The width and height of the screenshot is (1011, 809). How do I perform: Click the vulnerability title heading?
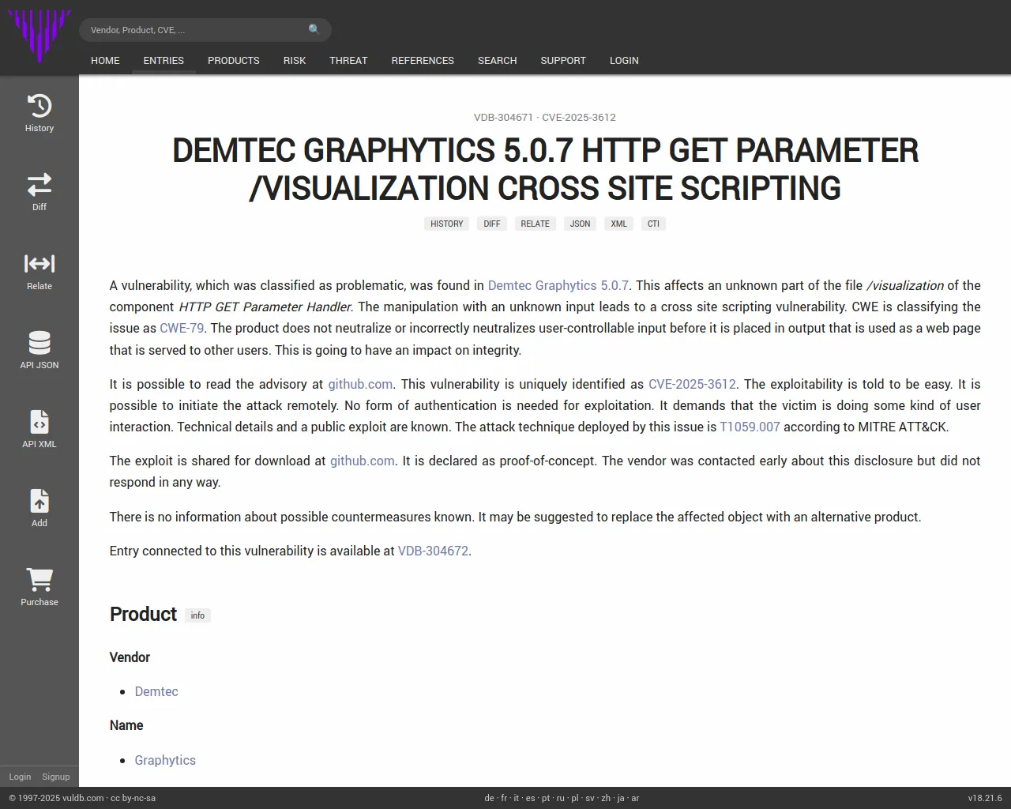click(x=545, y=169)
